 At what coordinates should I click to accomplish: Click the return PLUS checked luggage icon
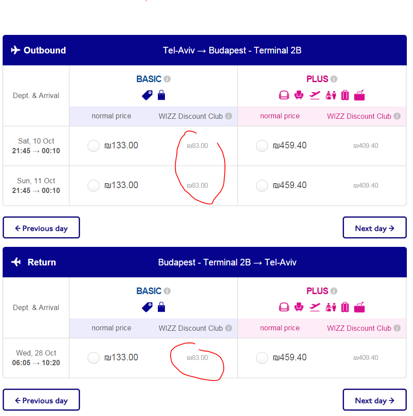tap(345, 307)
